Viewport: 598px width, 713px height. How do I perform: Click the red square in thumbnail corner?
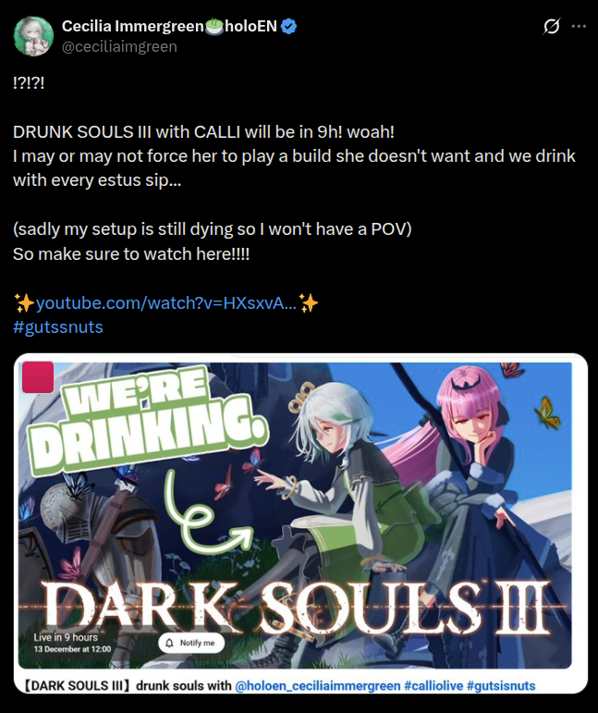(38, 377)
